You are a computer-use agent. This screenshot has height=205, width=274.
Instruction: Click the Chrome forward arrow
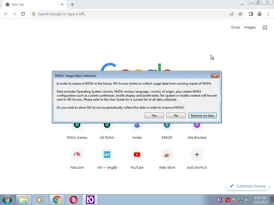[x=14, y=14]
